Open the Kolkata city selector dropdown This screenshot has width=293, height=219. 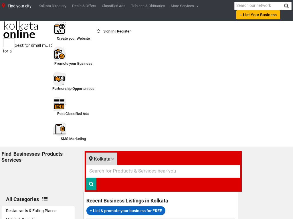click(x=102, y=159)
